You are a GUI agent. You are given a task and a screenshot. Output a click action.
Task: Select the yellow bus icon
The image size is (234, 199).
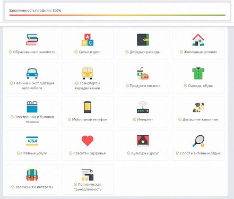pos(88,73)
